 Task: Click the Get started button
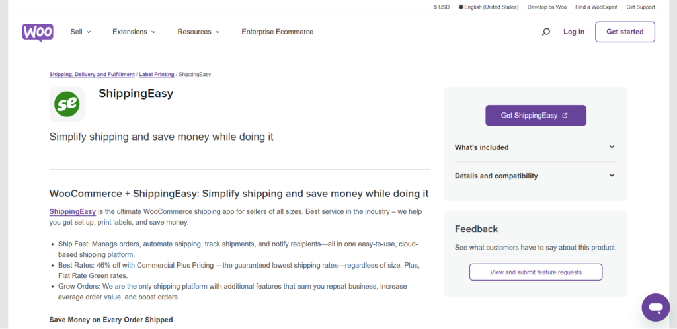pyautogui.click(x=625, y=32)
